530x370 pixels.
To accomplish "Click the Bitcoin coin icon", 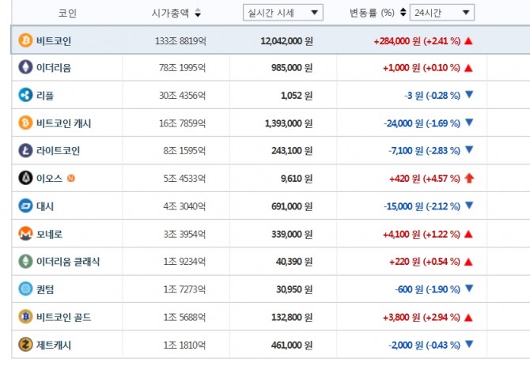I will (x=25, y=40).
